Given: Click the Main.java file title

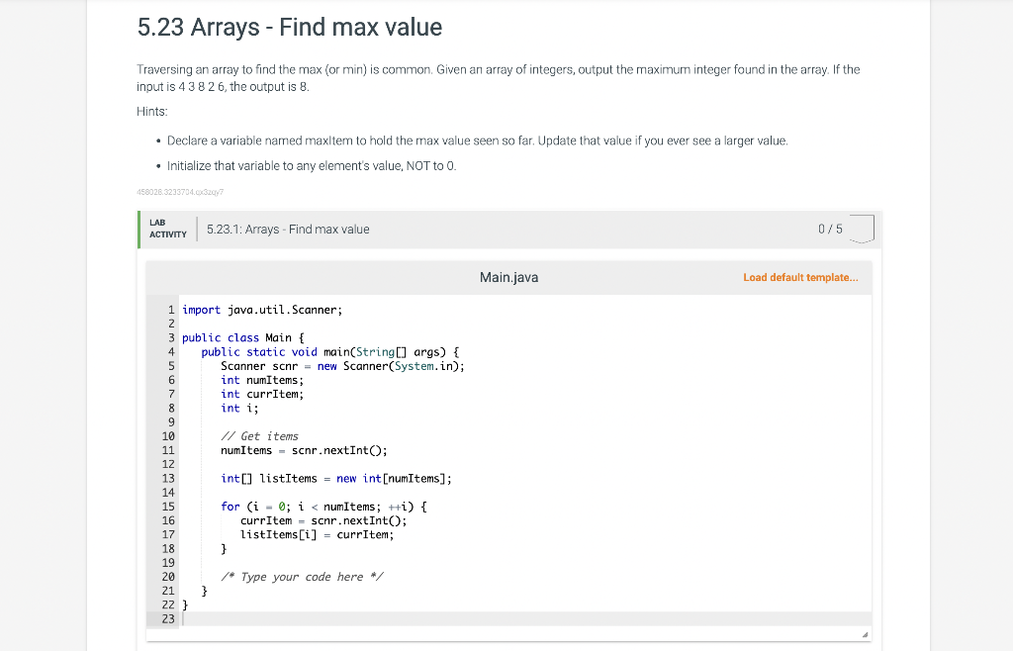Looking at the screenshot, I should coord(508,278).
